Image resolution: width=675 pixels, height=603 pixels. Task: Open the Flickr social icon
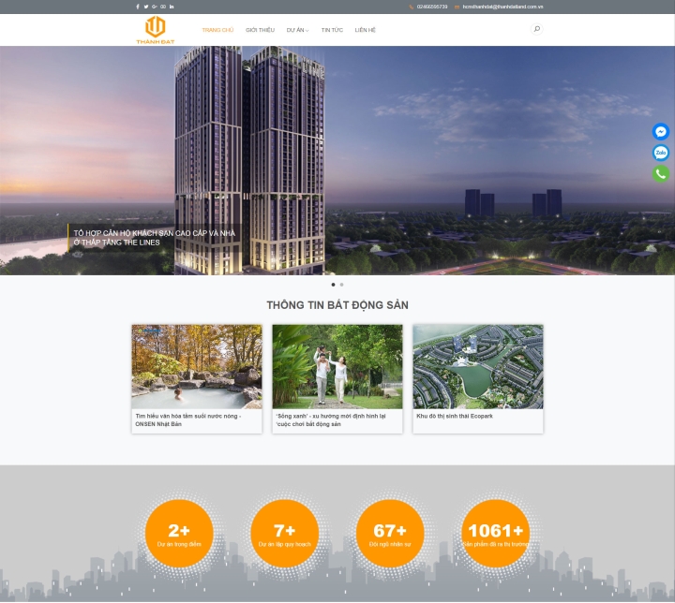click(163, 7)
